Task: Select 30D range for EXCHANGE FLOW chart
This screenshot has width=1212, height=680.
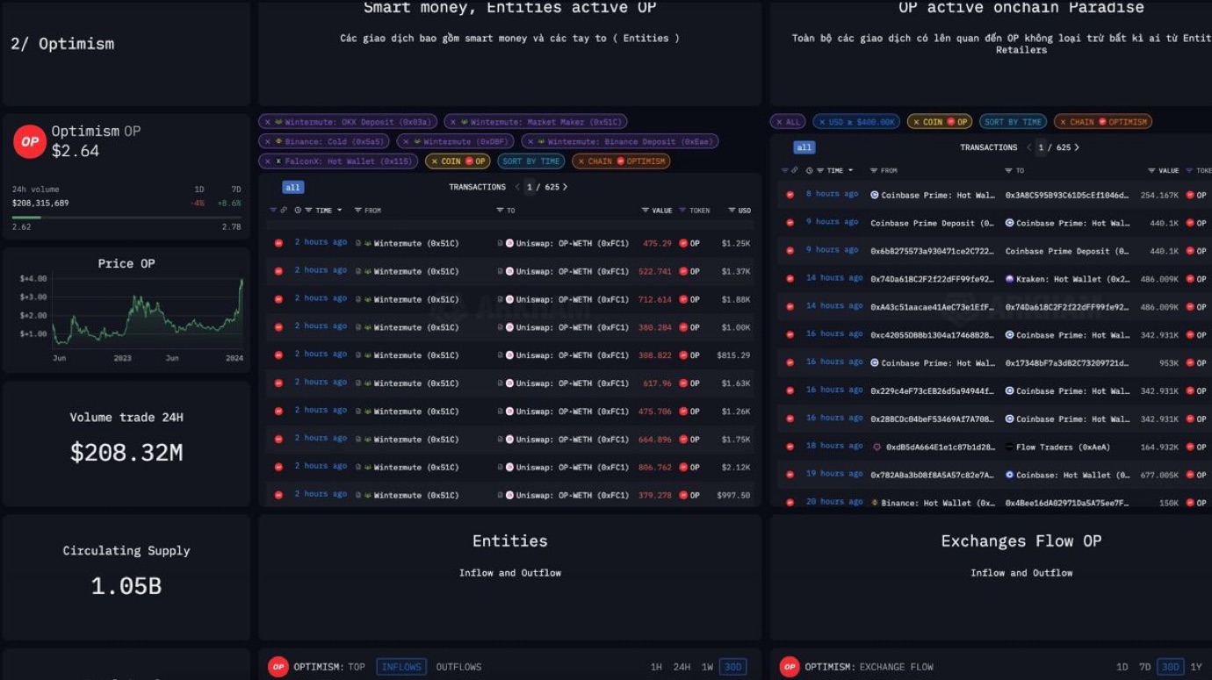Action: coord(1170,667)
